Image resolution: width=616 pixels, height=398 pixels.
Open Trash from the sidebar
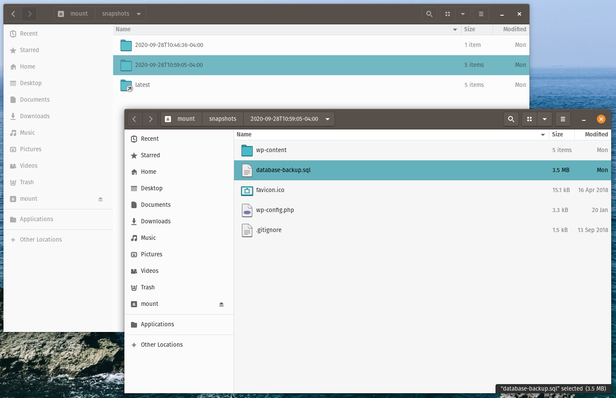[x=148, y=287]
